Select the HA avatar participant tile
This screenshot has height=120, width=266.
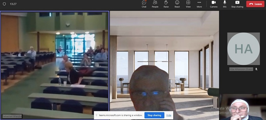tap(243, 49)
